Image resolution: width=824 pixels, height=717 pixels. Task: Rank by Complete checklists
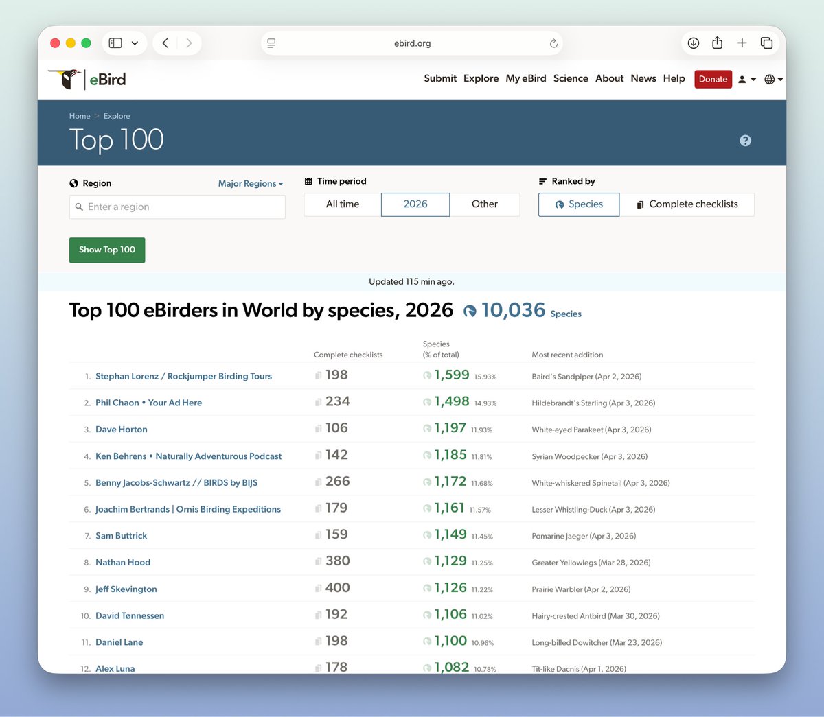click(687, 204)
